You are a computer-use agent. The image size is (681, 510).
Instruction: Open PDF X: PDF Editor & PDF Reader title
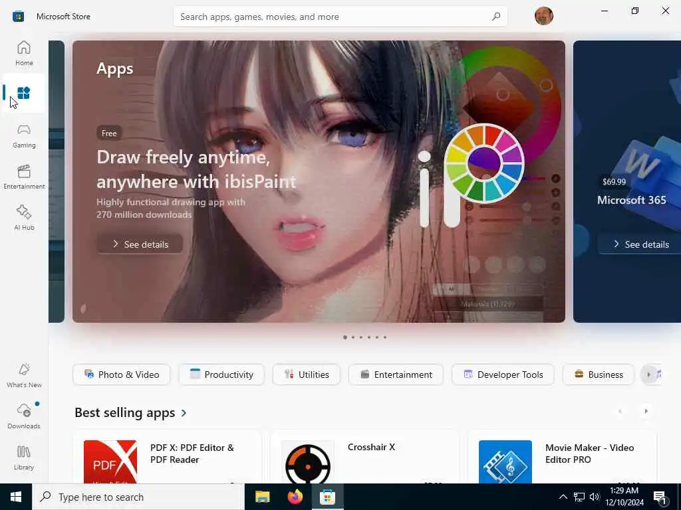[192, 454]
